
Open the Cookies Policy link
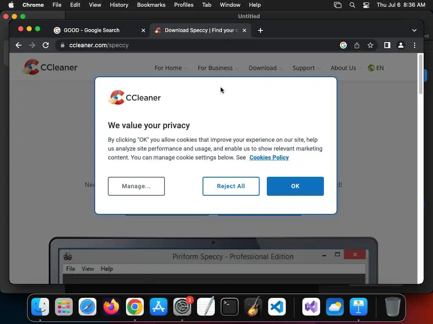coord(269,157)
